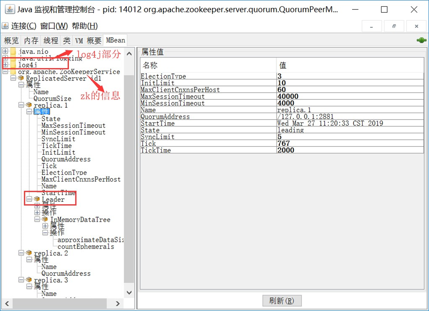Select the replica.2 MBean icon

tap(29, 253)
